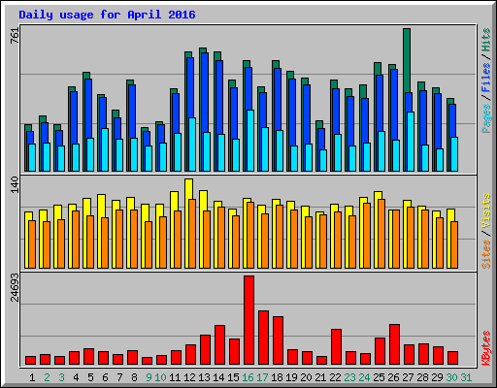The height and width of the screenshot is (388, 497).
Task: Click the cyan Pages bar for day 16
Action: pyautogui.click(x=250, y=141)
